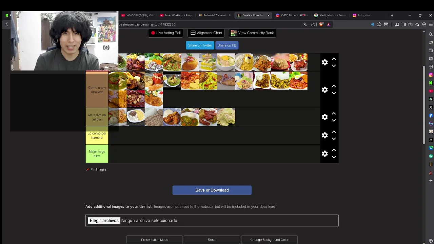Move 'Como una y otra vez' row up

tap(334, 86)
